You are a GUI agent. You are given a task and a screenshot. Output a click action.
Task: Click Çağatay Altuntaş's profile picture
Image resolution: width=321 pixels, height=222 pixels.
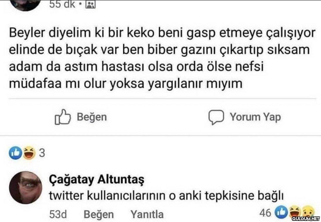tap(25, 188)
